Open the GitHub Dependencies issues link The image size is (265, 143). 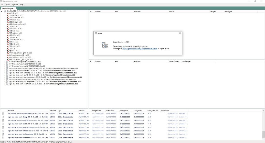(x=140, y=49)
